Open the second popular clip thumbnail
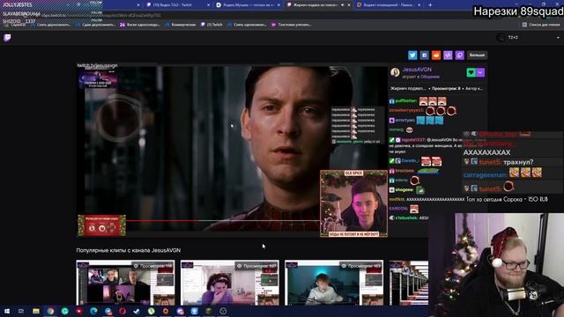The width and height of the screenshot is (564, 317). coord(230,283)
